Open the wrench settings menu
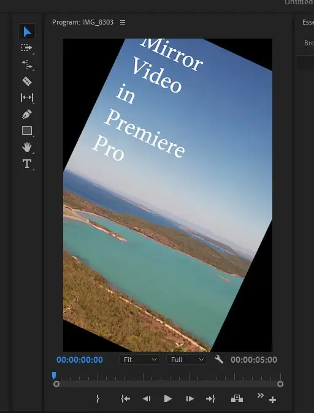The image size is (314, 413). (219, 359)
